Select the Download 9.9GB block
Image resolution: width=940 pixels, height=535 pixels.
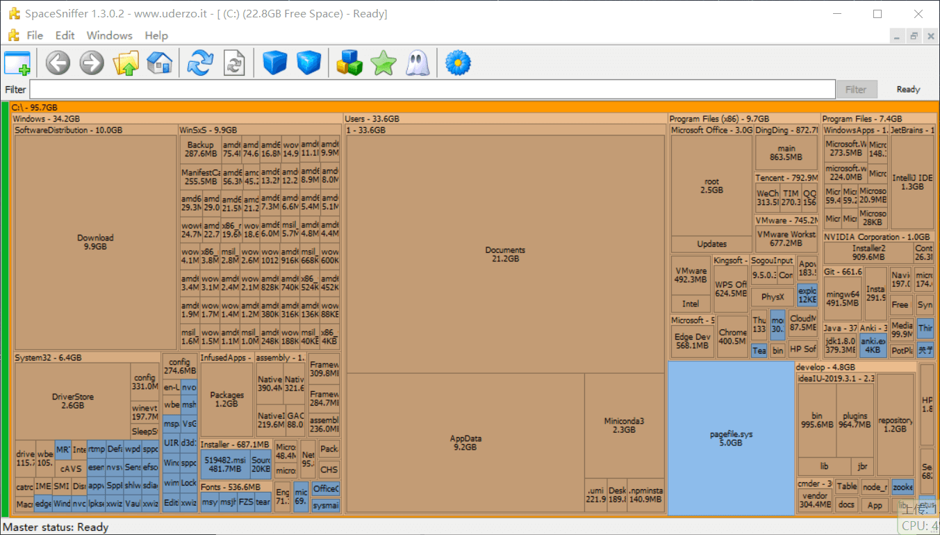click(x=95, y=242)
